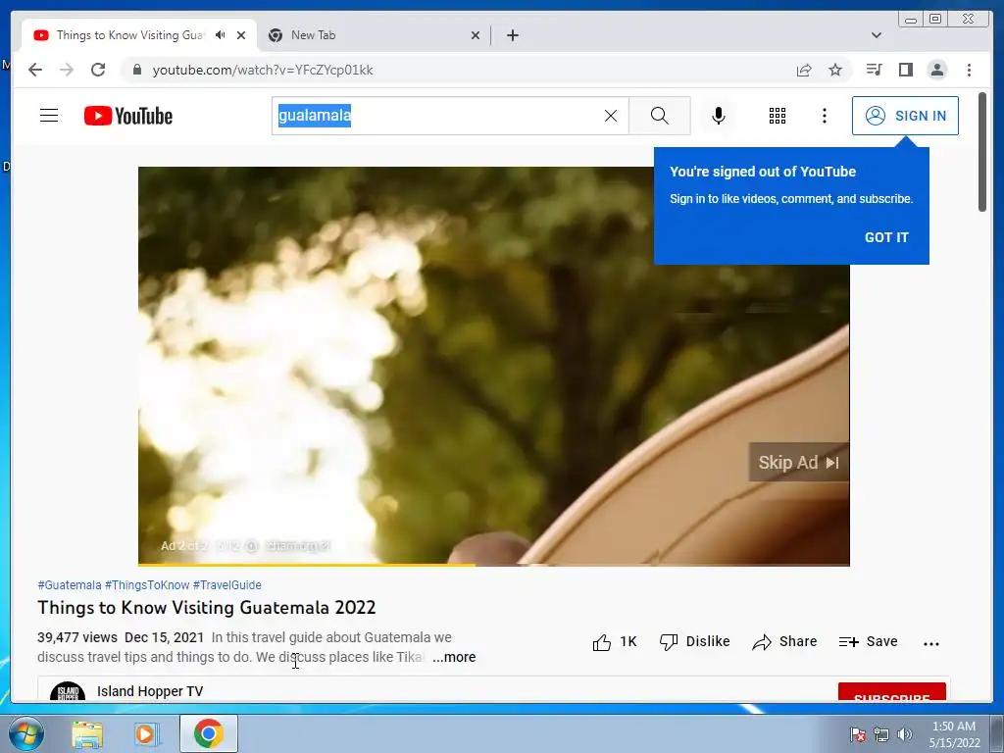Close the New Tab tab
Image resolution: width=1004 pixels, height=753 pixels.
click(476, 35)
